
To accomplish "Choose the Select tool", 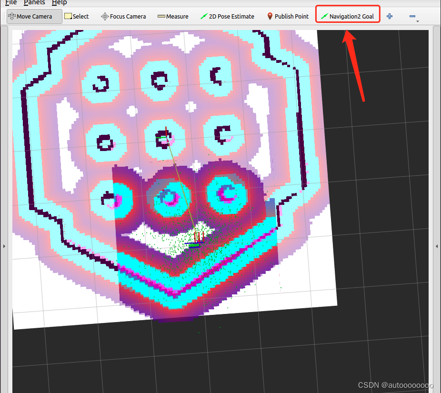I will point(77,16).
